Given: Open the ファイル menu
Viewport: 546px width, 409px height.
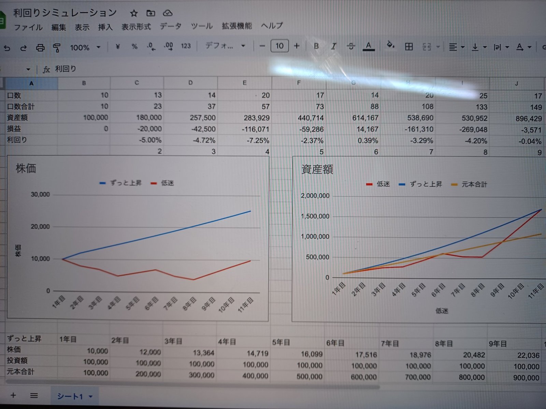Looking at the screenshot, I should coord(28,27).
